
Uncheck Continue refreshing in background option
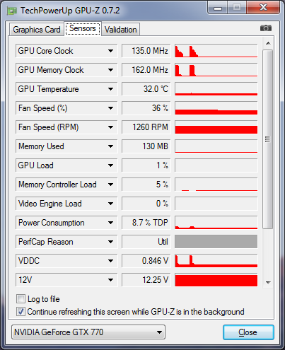[x=21, y=312]
